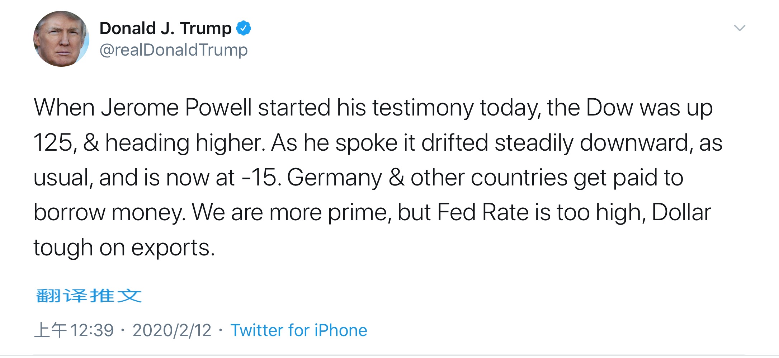
Task: Click the word "Germany" in the tweet
Action: coord(335,178)
